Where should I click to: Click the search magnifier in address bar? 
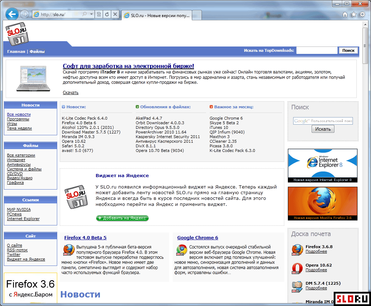coord(85,15)
